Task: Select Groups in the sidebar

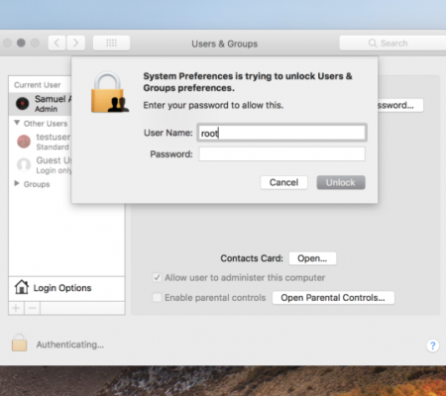Action: pyautogui.click(x=37, y=184)
